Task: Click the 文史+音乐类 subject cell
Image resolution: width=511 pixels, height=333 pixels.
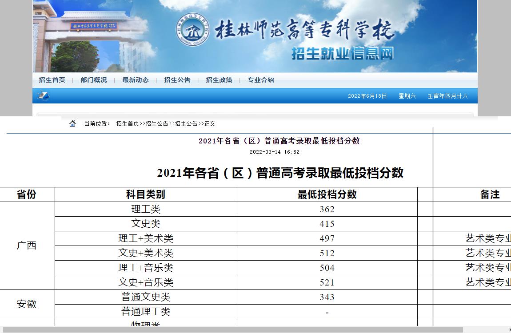Action: tap(146, 282)
